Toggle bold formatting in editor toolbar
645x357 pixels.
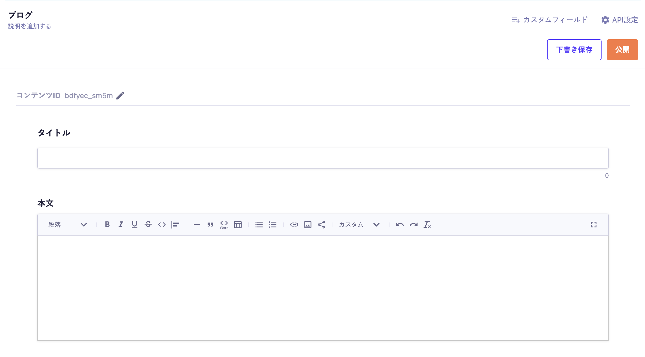point(107,224)
